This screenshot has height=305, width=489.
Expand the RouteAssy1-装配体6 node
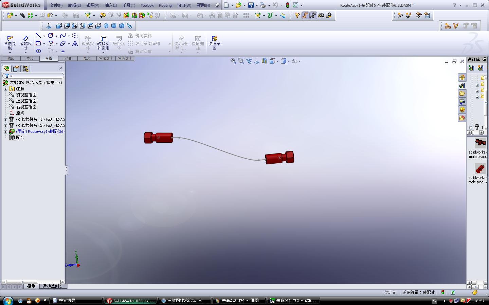[x=5, y=131]
